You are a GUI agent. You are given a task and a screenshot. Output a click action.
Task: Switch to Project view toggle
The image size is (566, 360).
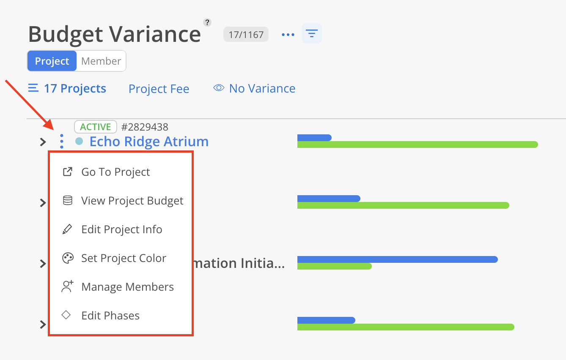[x=52, y=61]
